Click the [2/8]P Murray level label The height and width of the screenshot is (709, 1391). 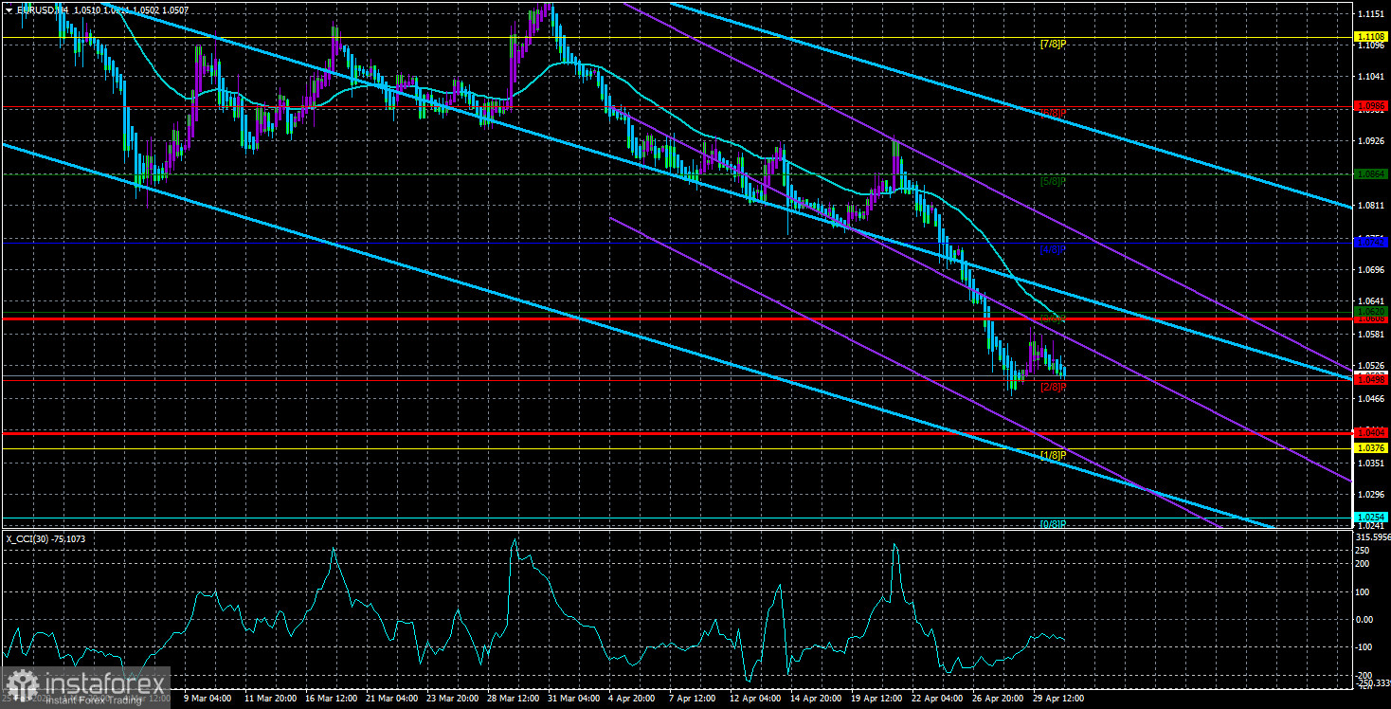(1053, 387)
